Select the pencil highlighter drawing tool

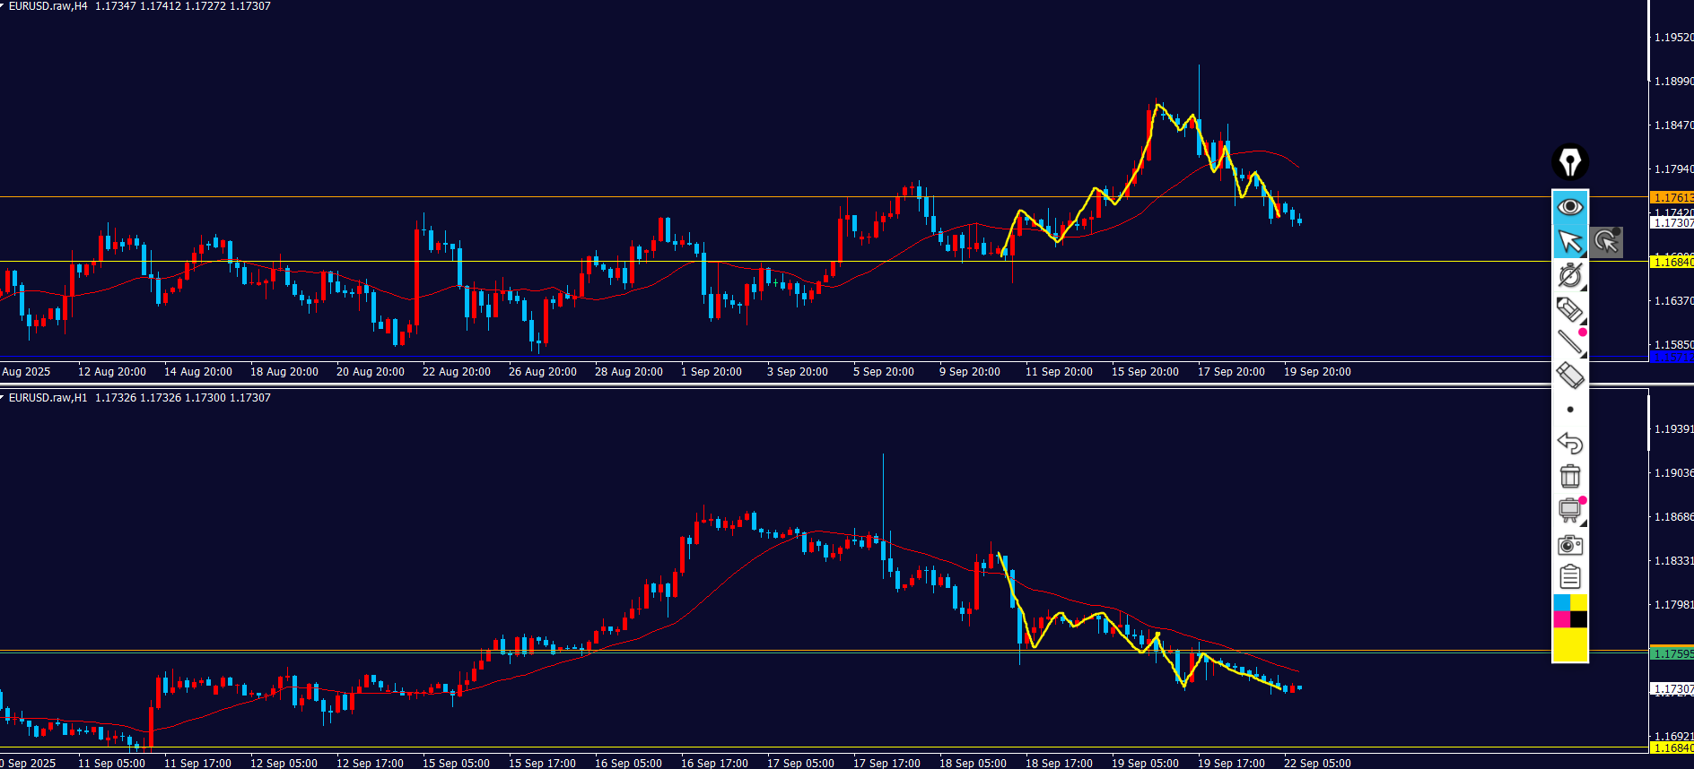1569,309
